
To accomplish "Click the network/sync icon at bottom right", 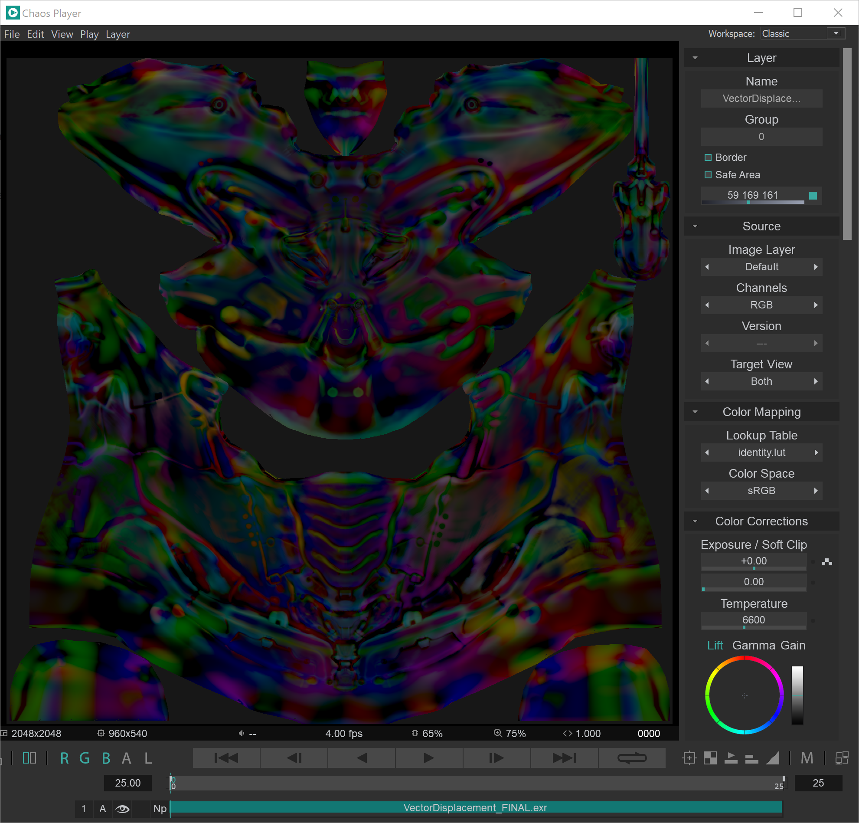I will pos(843,758).
